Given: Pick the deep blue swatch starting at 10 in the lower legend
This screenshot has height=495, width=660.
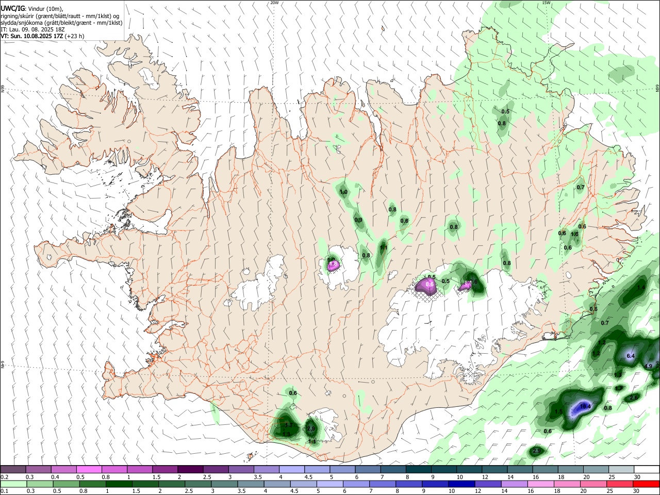Looking at the screenshot, I should point(462,484).
